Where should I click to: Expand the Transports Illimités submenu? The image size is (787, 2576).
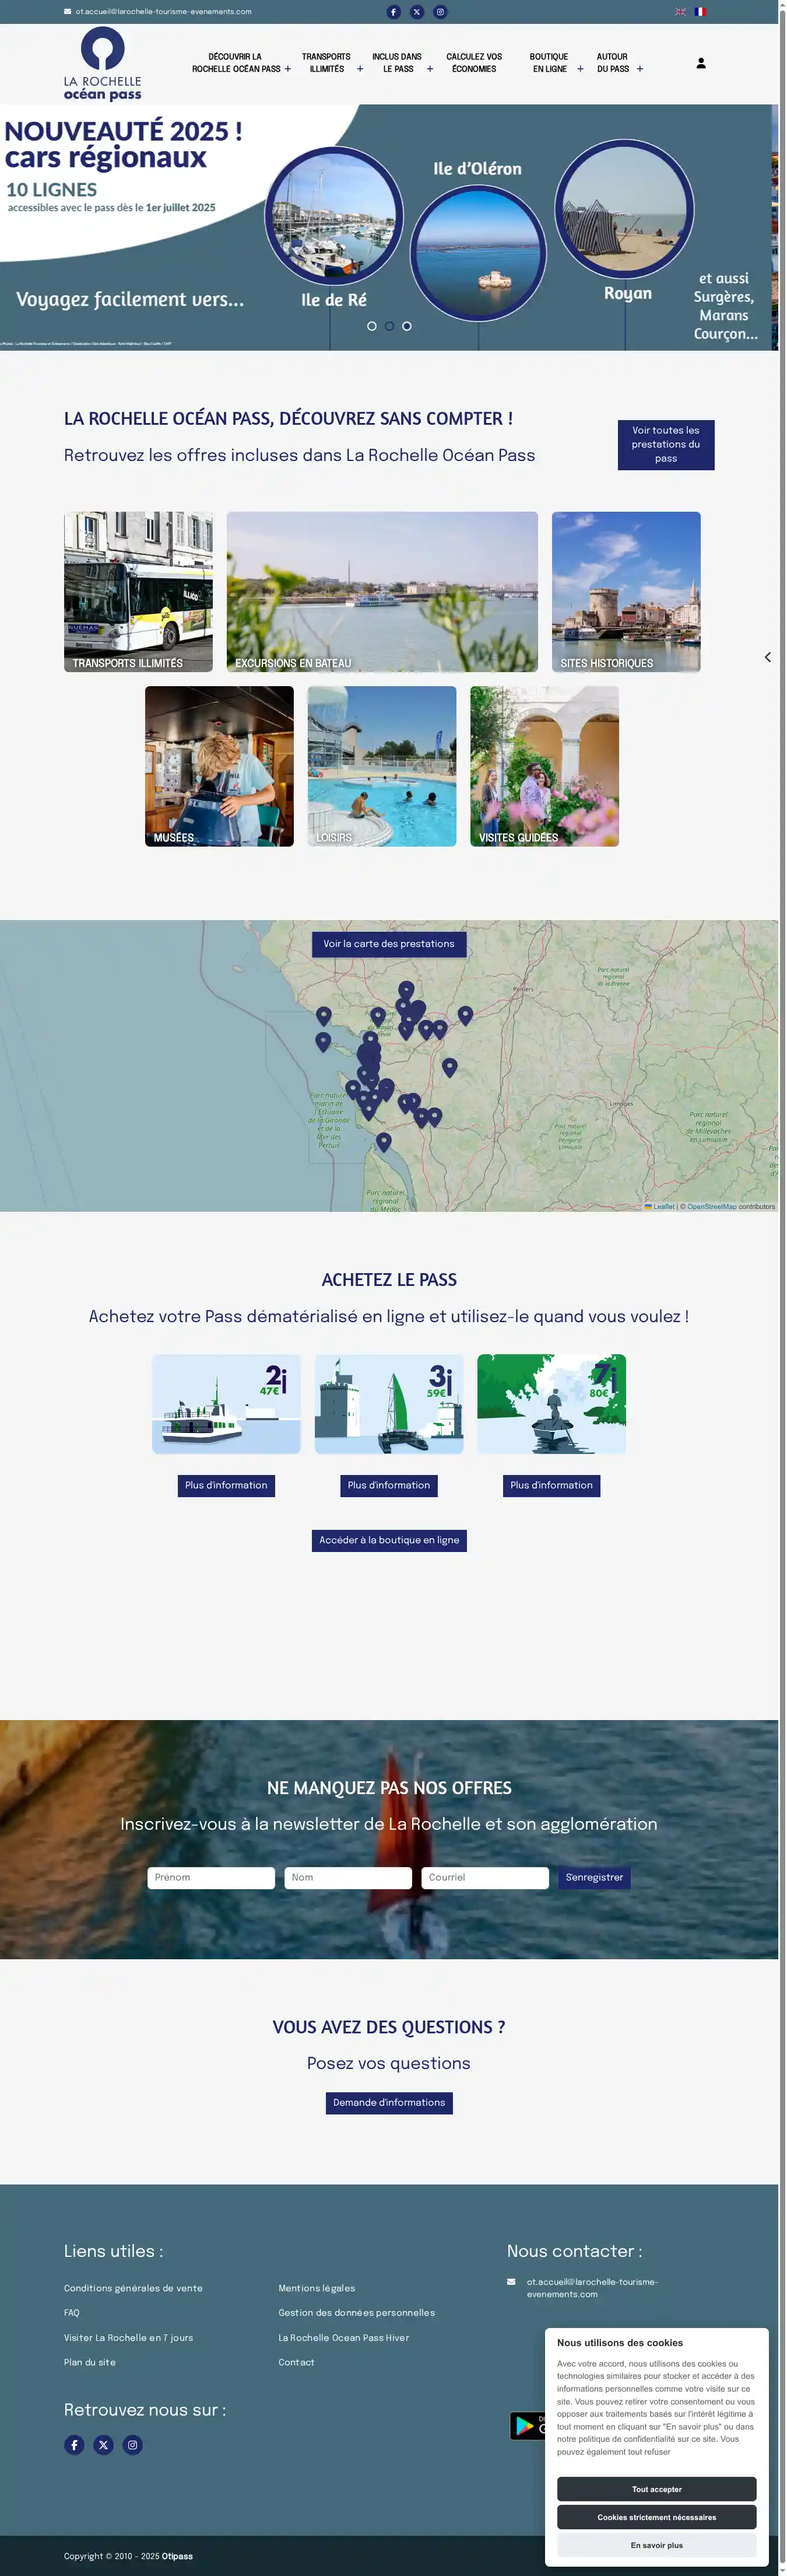360,69
